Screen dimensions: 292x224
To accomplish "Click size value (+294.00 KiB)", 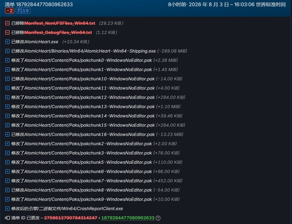I will [170, 97].
